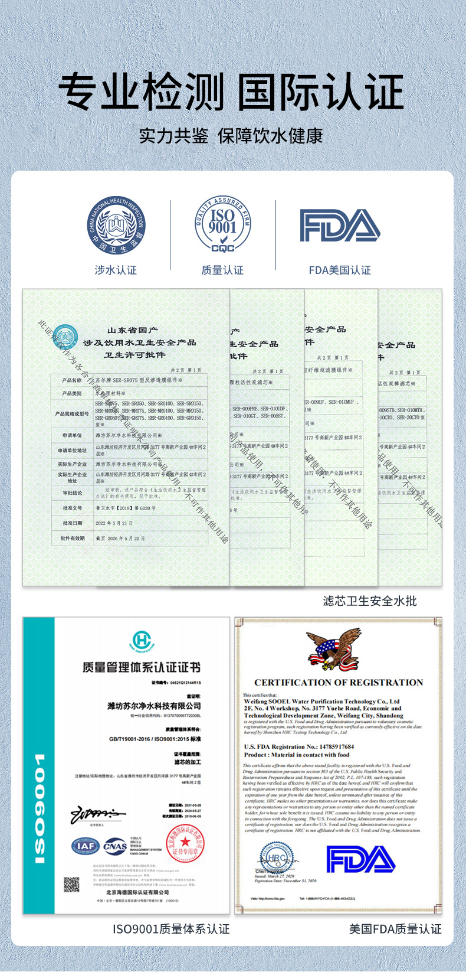Click the IAF oval logo
This screenshot has width=466, height=972.
(86, 846)
